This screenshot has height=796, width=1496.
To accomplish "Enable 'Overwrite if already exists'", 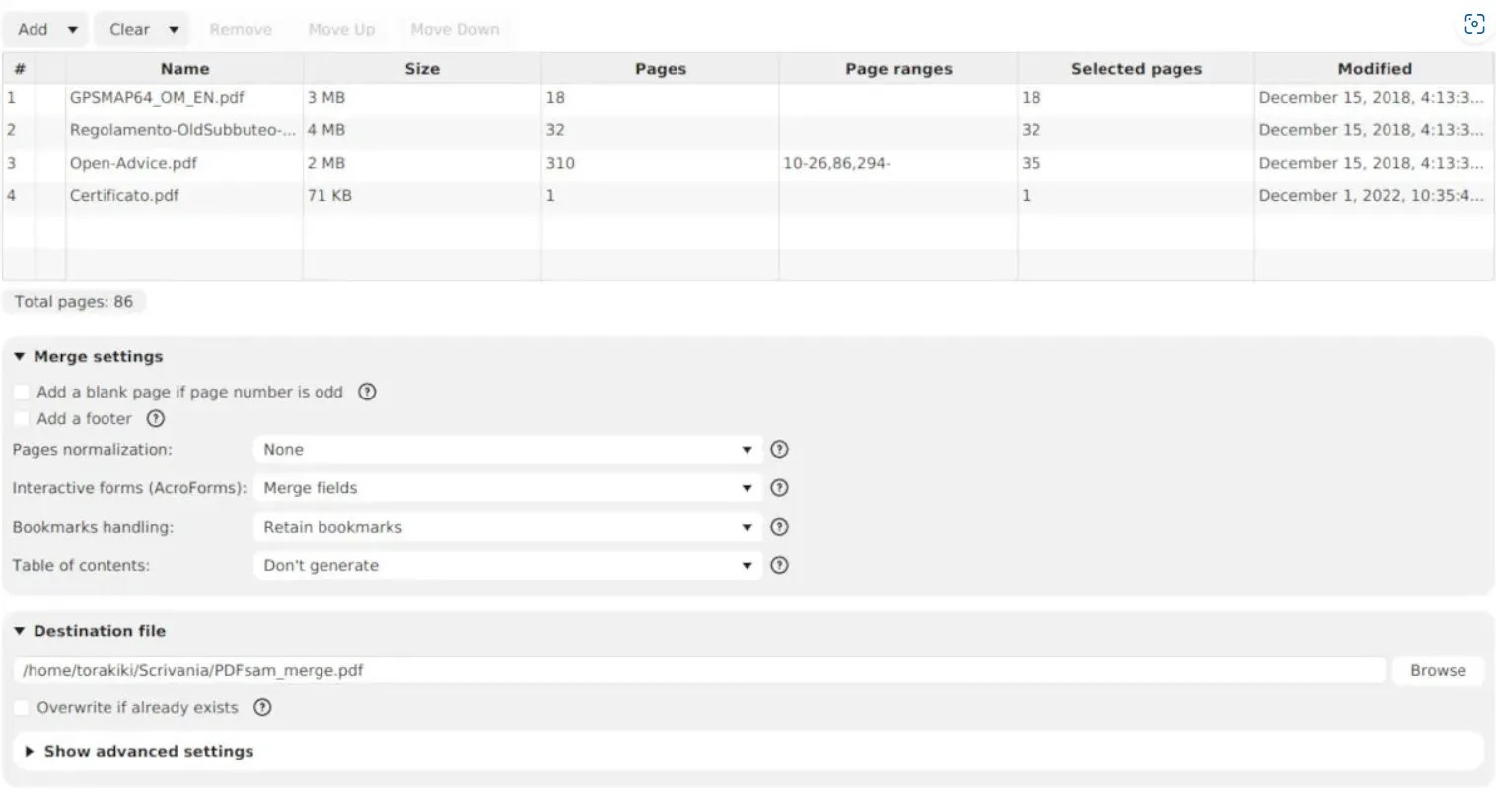I will click(x=21, y=707).
